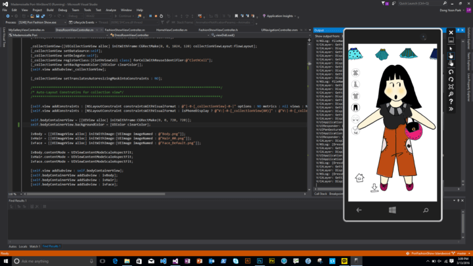Select the multi-touch input hand icon
Viewport: 473px width, 266px height.
[451, 63]
